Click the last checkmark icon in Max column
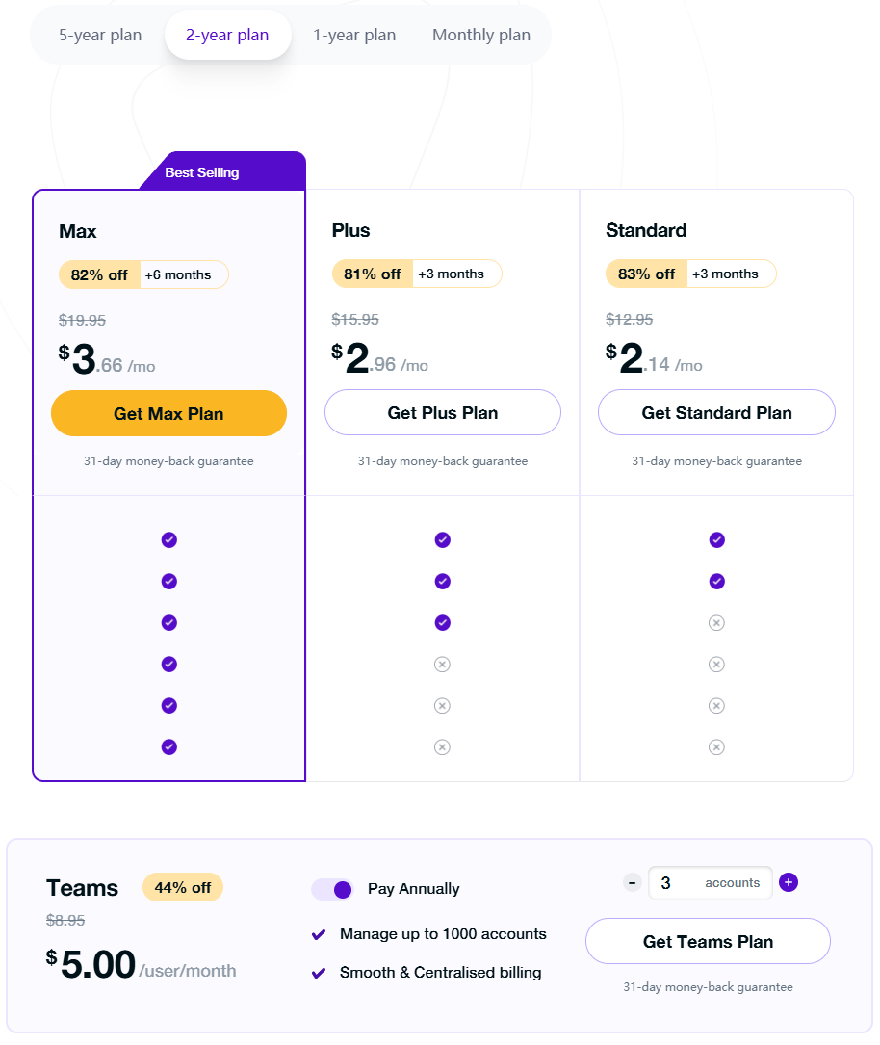The height and width of the screenshot is (1045, 880). pyautogui.click(x=169, y=746)
